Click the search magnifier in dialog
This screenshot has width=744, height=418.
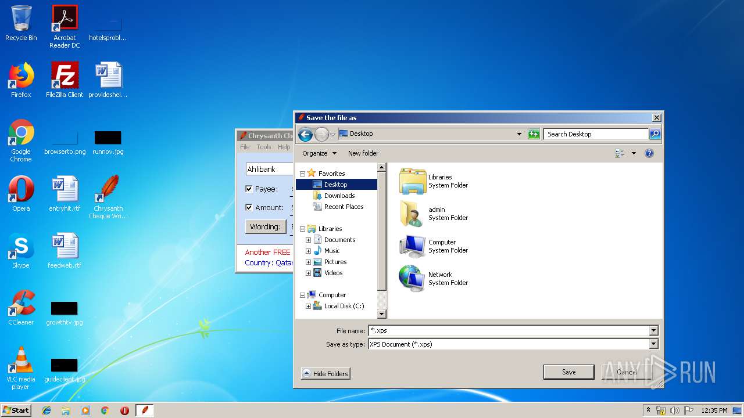[x=654, y=134]
